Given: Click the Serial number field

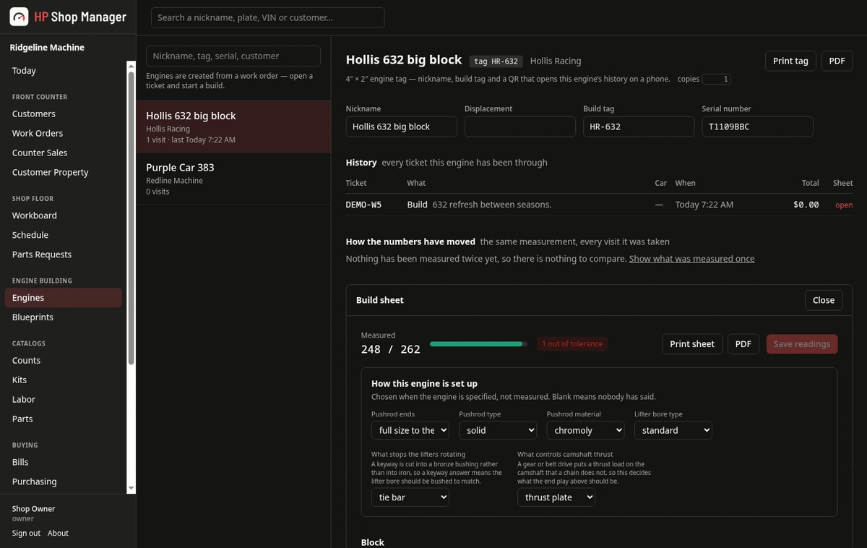Looking at the screenshot, I should [x=757, y=127].
